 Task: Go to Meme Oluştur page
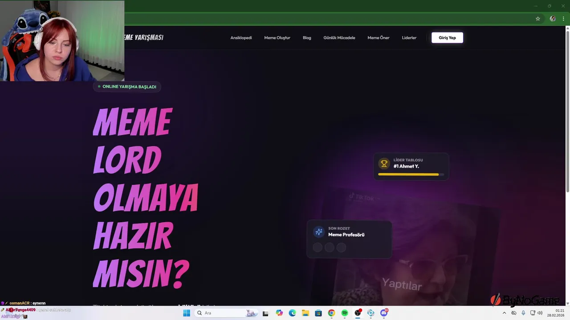pos(277,38)
